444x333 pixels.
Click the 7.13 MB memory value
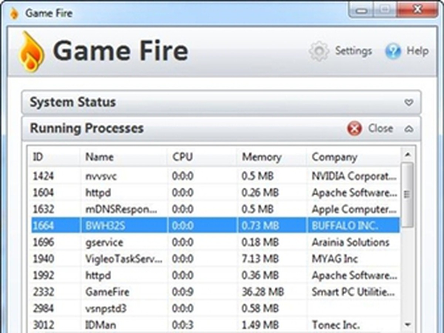260,259
